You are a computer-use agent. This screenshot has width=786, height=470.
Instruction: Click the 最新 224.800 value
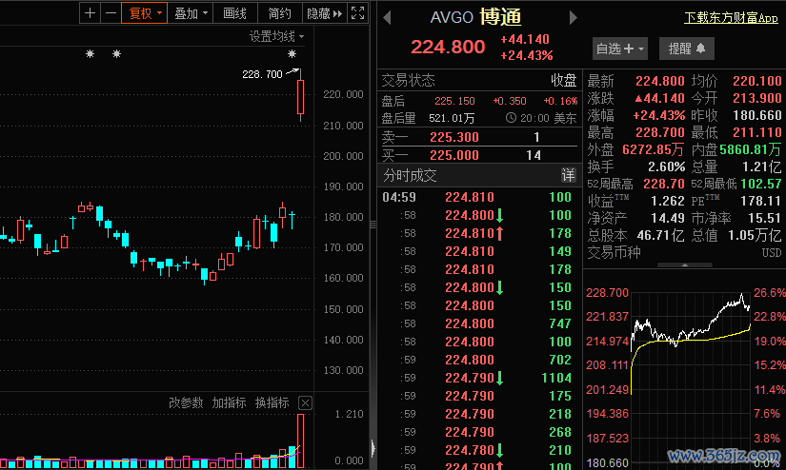pos(659,81)
